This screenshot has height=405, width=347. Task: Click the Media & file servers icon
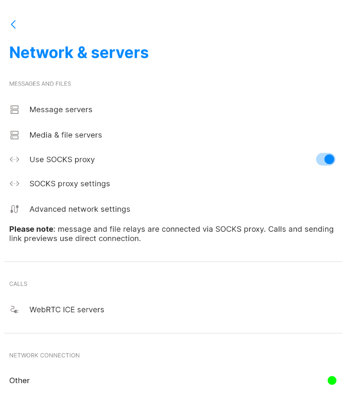tap(14, 135)
